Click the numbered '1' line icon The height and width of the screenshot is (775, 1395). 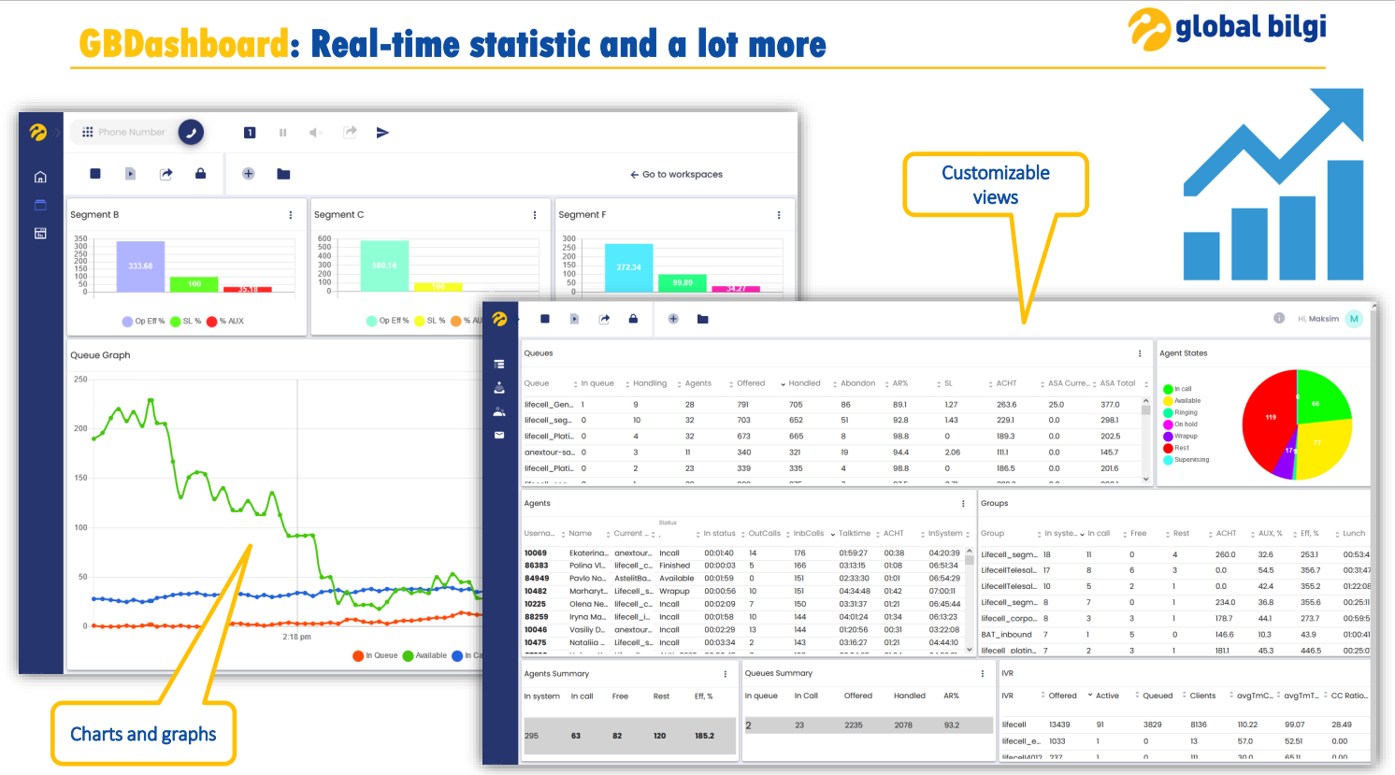[250, 133]
